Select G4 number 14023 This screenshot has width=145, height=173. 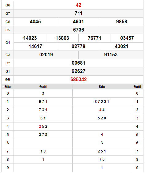point(30,38)
